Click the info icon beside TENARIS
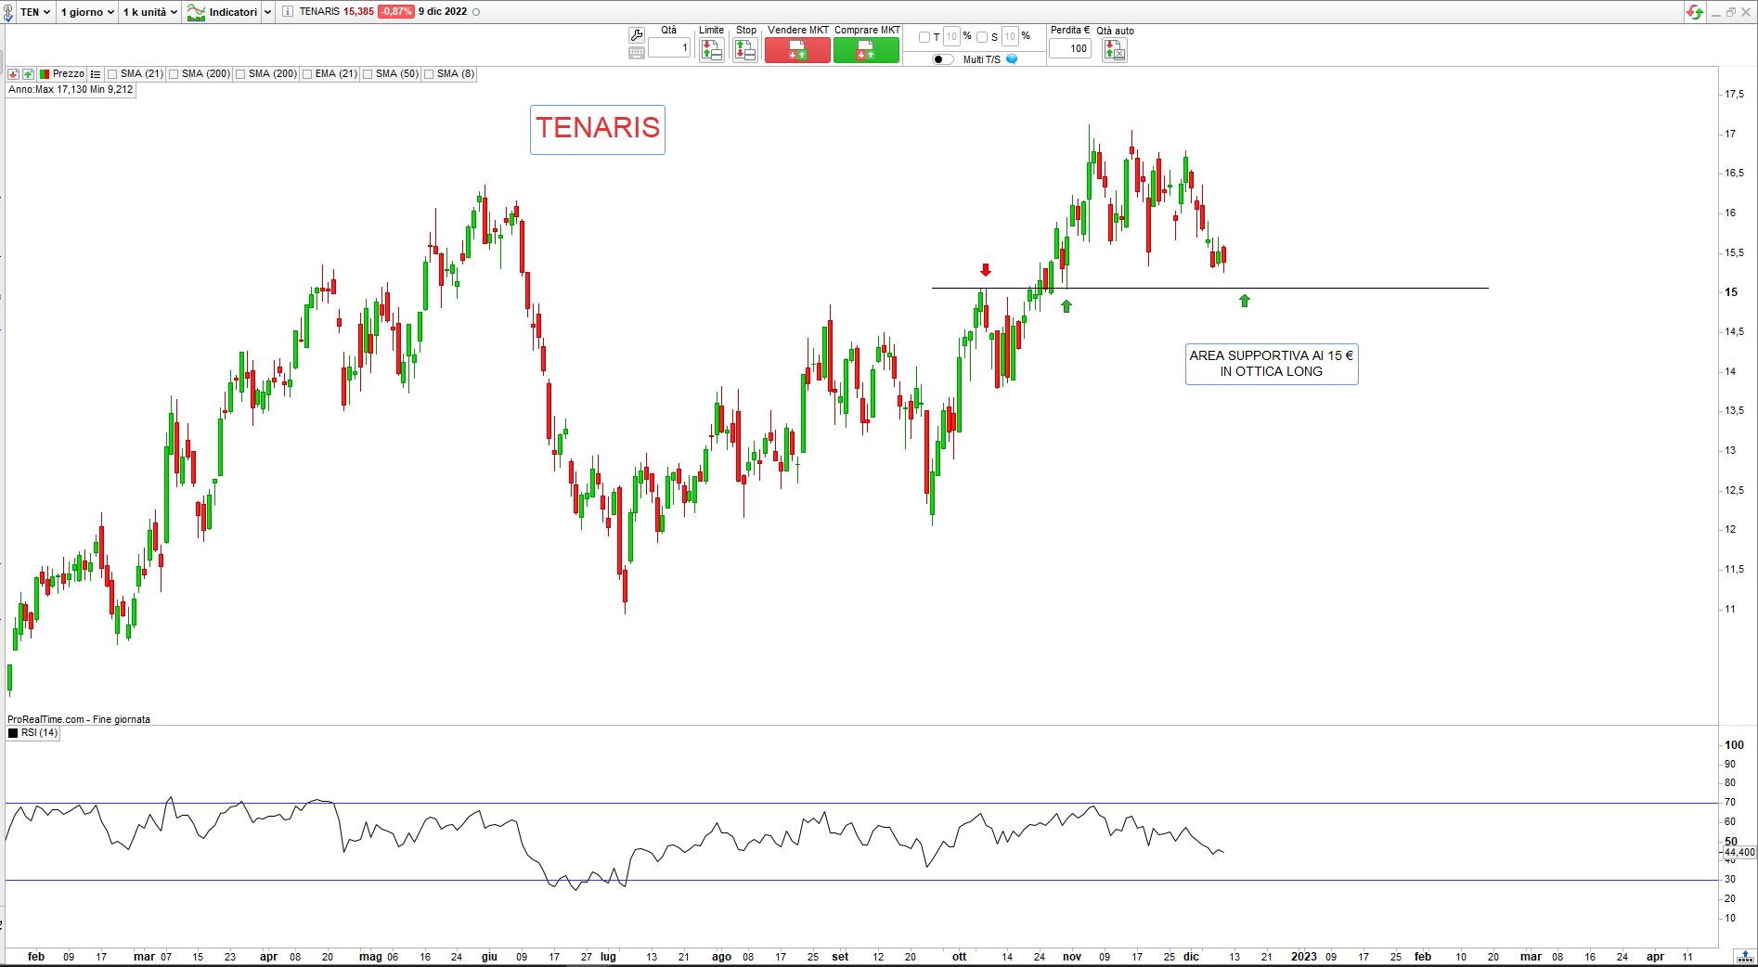 [287, 12]
